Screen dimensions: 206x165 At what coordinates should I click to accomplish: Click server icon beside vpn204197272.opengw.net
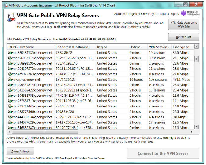[x=10, y=69]
